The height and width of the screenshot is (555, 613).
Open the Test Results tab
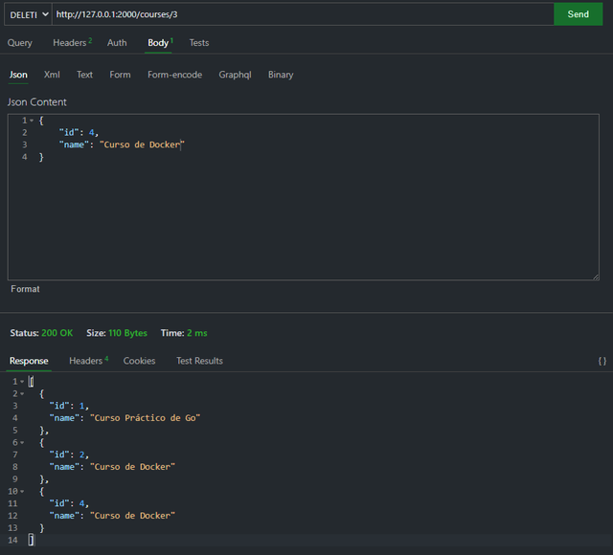tap(199, 361)
